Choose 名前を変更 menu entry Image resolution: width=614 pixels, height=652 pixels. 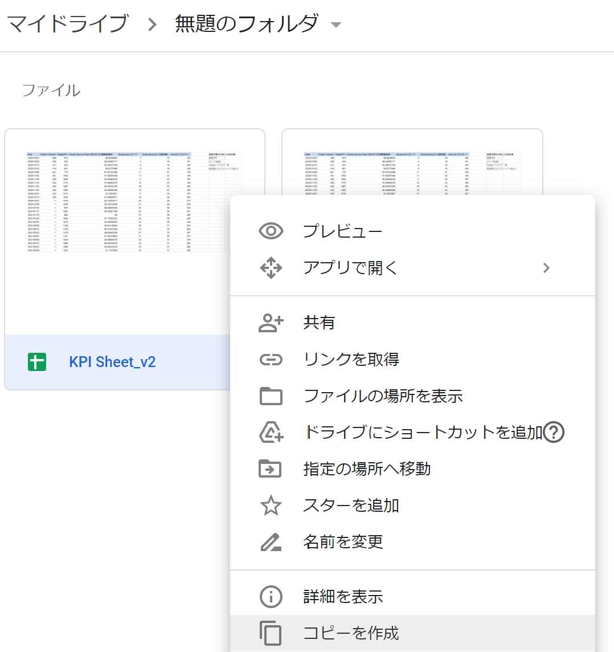412,542
